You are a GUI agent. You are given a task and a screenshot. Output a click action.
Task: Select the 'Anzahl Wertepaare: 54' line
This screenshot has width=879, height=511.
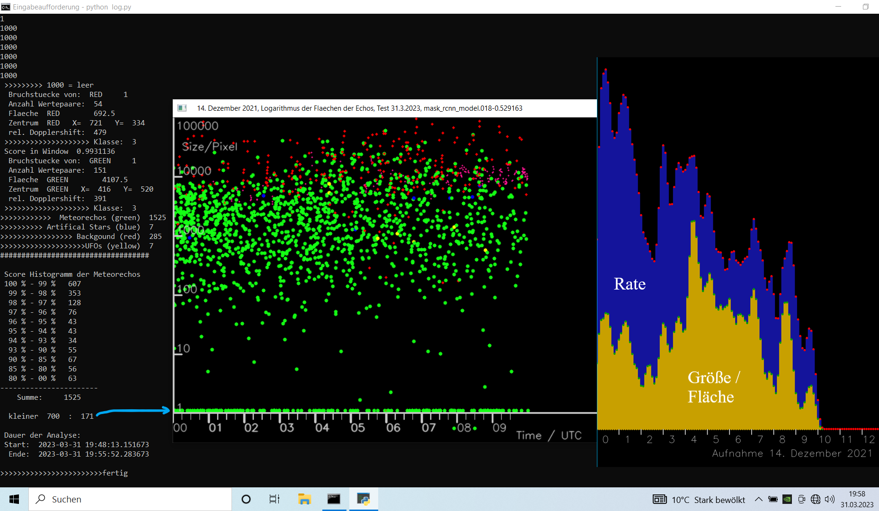point(55,104)
